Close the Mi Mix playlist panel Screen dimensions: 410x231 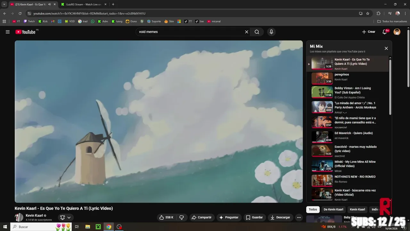(386, 48)
